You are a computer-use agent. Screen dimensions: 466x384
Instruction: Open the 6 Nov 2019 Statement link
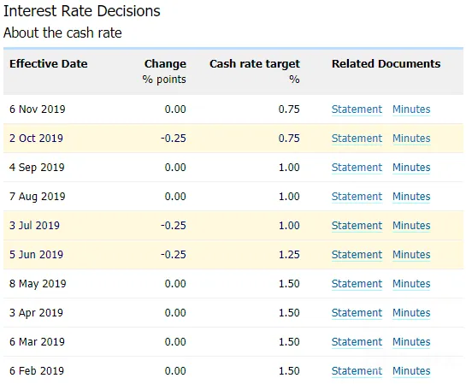357,109
